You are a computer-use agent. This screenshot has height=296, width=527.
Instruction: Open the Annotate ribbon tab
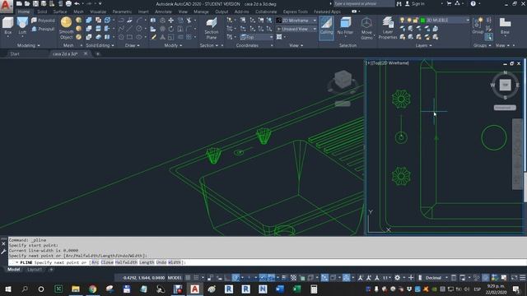163,12
